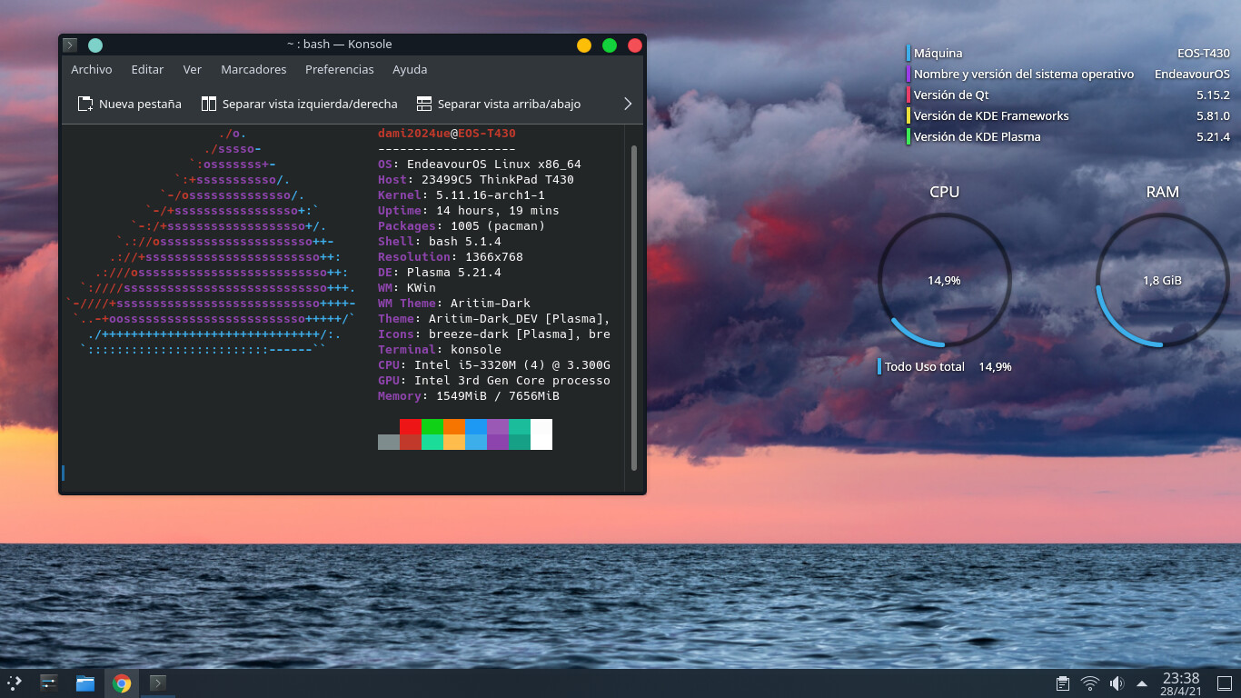
Task: Click the Máquina row in desktop widget
Action: (1068, 54)
